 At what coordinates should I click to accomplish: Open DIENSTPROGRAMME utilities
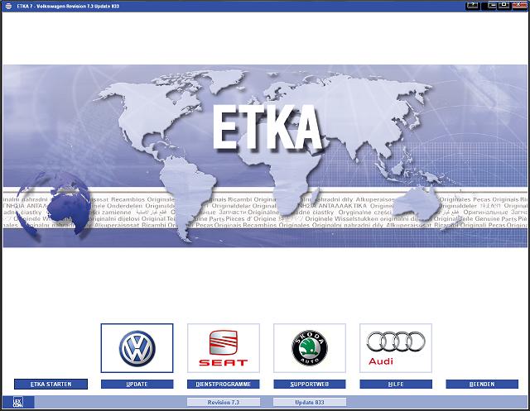click(x=224, y=384)
